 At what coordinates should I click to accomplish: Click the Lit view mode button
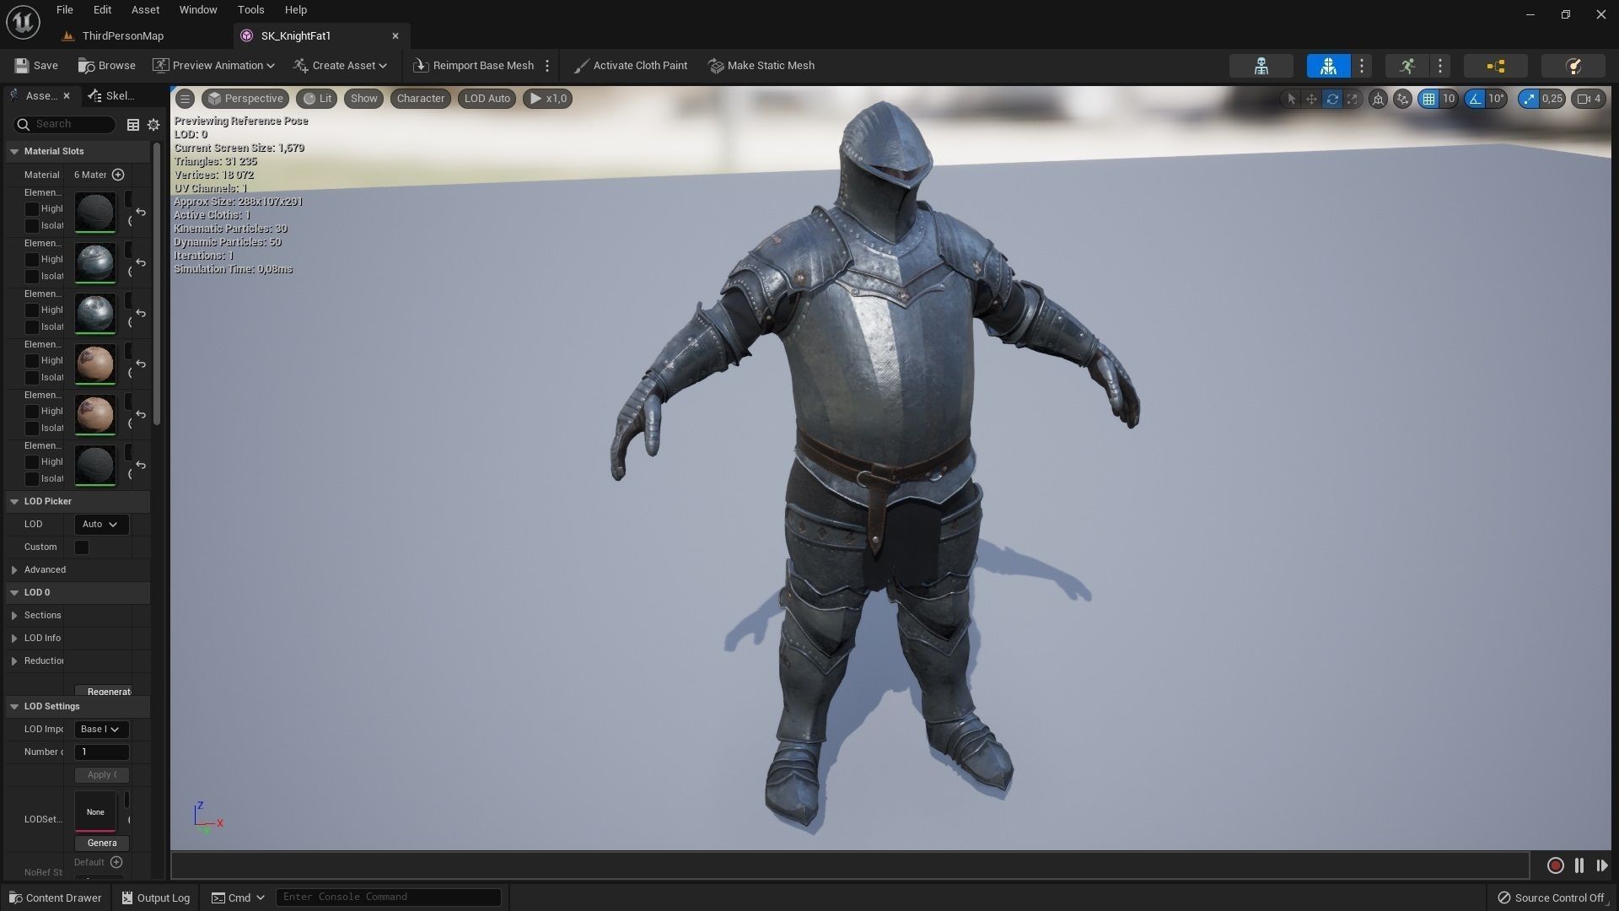pos(317,99)
